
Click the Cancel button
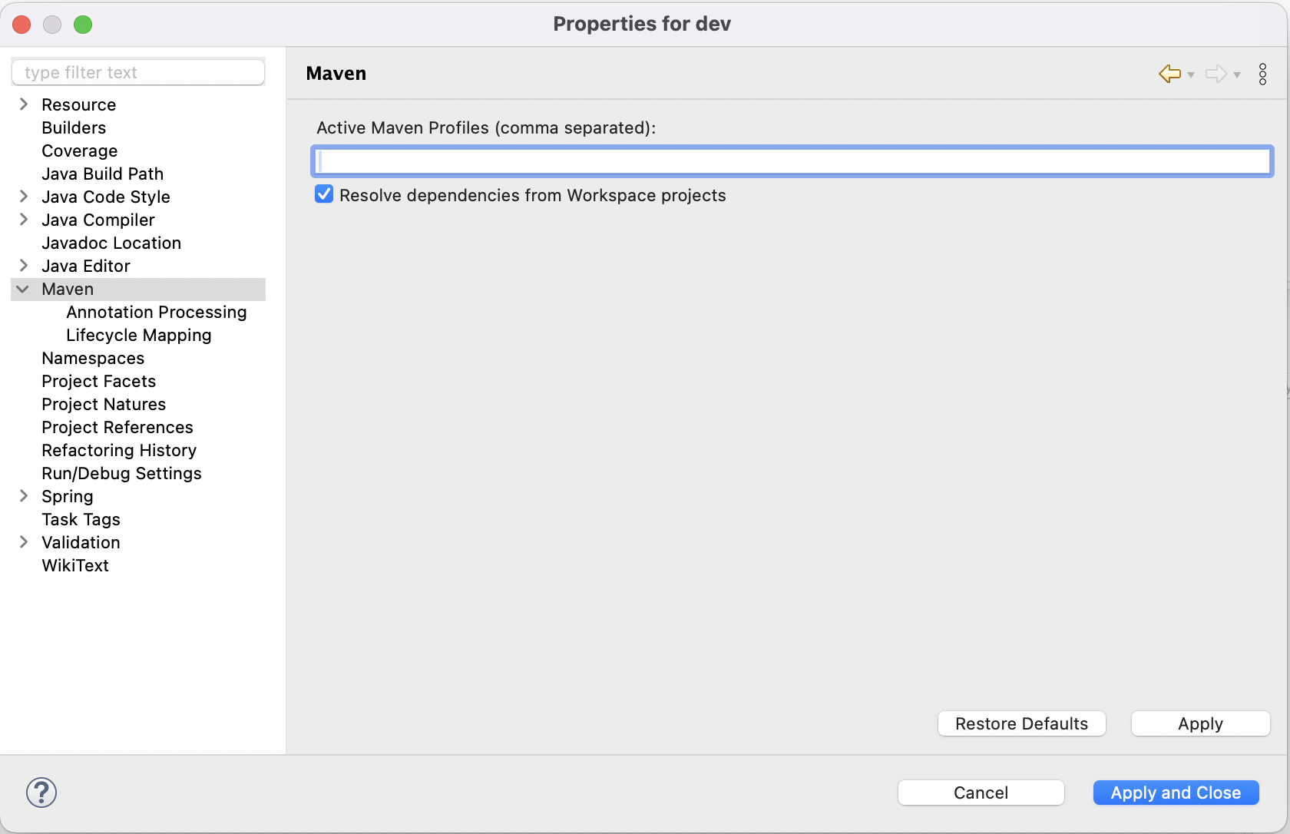tap(981, 793)
